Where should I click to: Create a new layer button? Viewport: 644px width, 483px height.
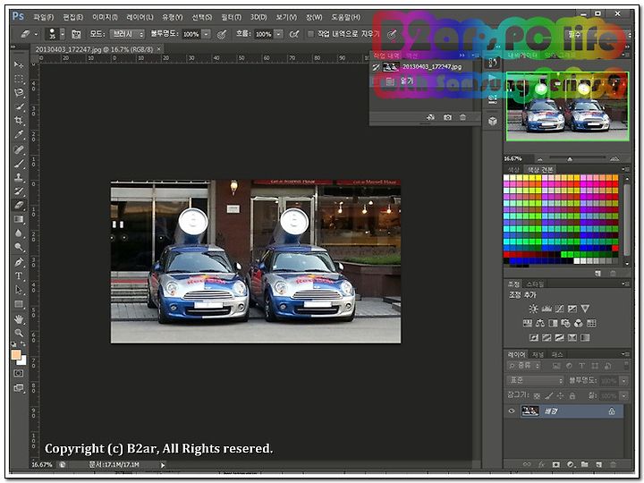click(599, 464)
